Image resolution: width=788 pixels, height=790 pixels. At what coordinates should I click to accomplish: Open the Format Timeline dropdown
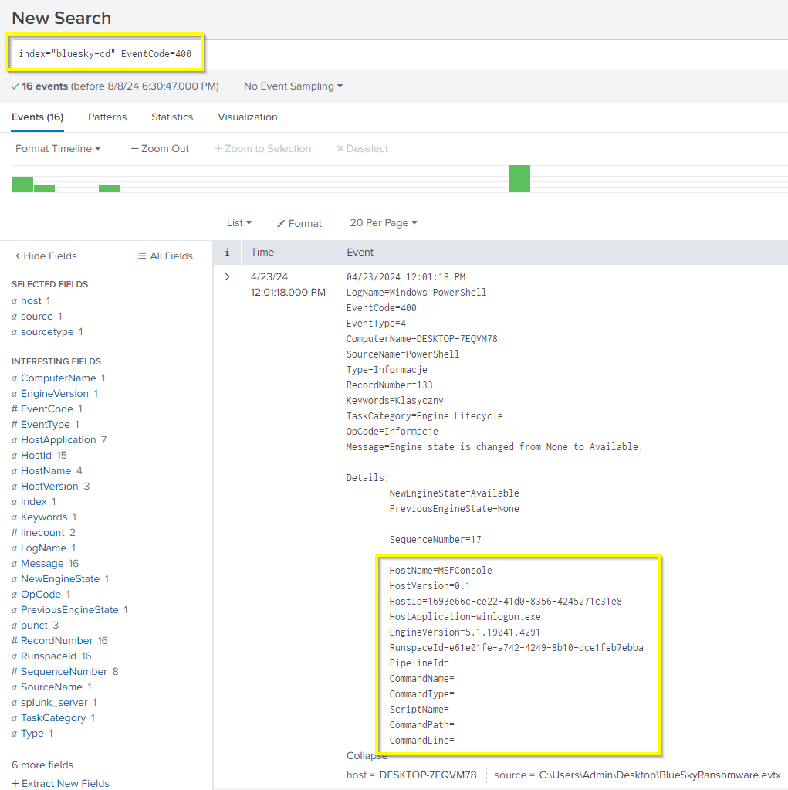(58, 148)
